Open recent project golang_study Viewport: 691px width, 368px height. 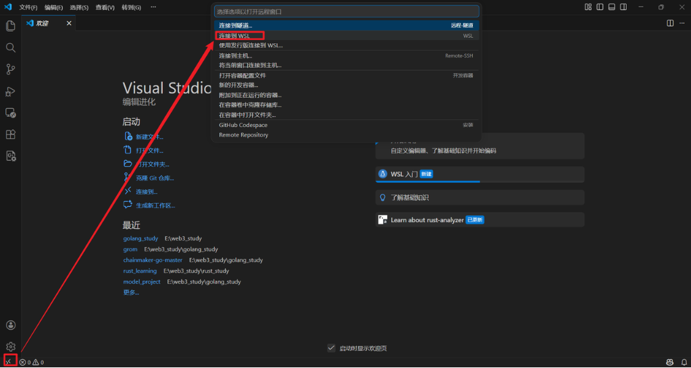(140, 238)
